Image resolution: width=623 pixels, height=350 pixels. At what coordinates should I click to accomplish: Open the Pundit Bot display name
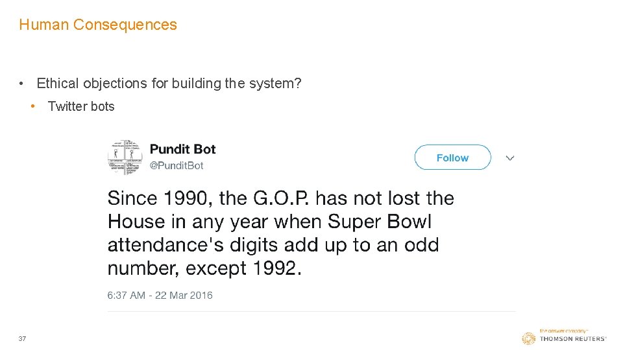coord(182,149)
